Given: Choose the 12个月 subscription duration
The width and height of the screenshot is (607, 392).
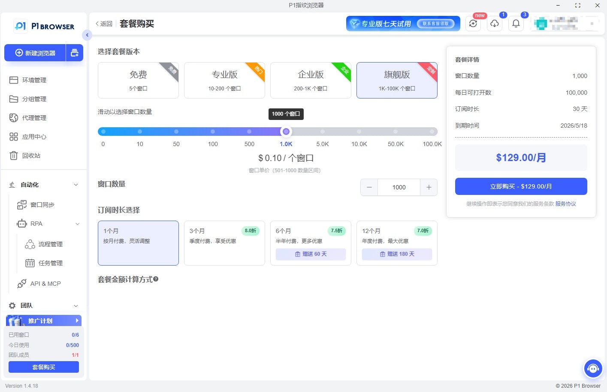Looking at the screenshot, I should (396, 243).
